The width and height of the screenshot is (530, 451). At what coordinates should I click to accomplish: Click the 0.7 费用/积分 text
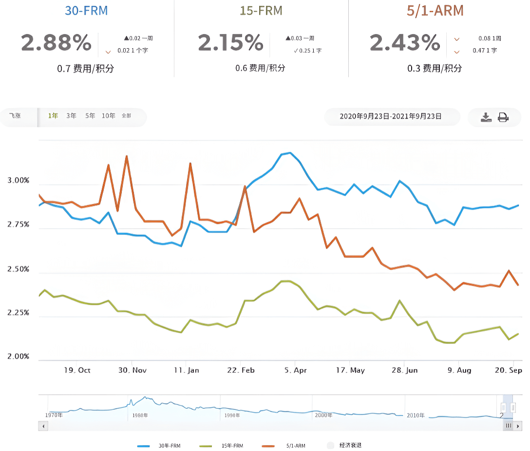point(86,69)
